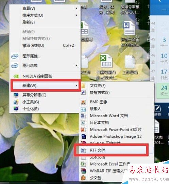Create a new 快捷方式(S)
Image resolution: width=169 pixels, height=184 pixels.
click(x=117, y=93)
